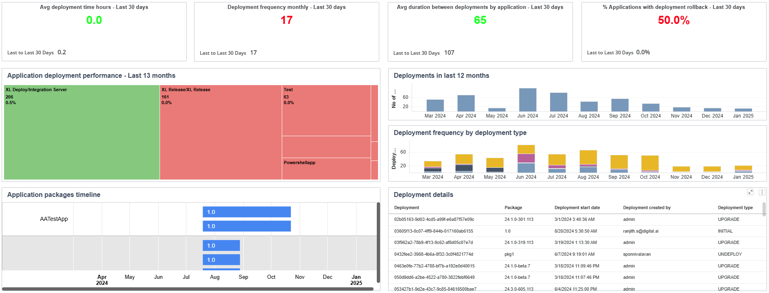Click deployment ID 03f962a2-78b9-4f13-9c62-af8d05c07e7d
Screen dimensions: 769x293
click(x=434, y=242)
